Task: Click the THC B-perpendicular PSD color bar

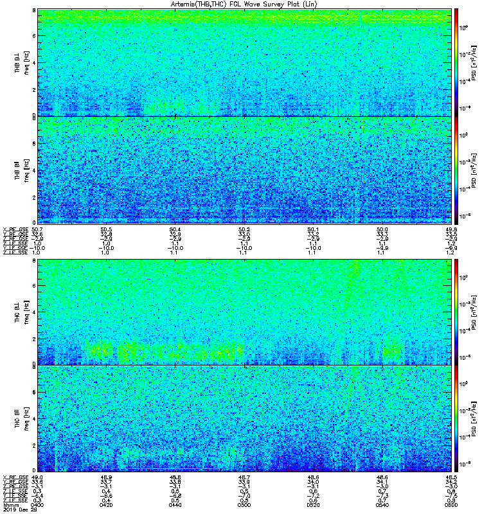Action: point(456,312)
